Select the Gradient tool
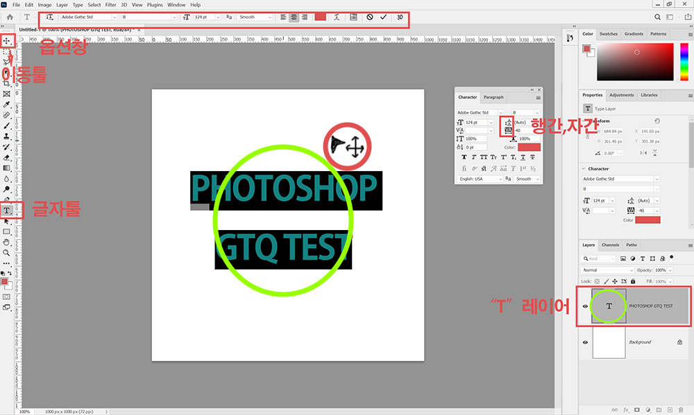694x415 pixels. 6,168
